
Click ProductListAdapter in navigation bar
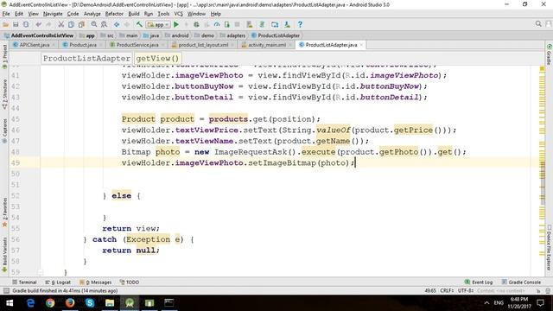276,35
